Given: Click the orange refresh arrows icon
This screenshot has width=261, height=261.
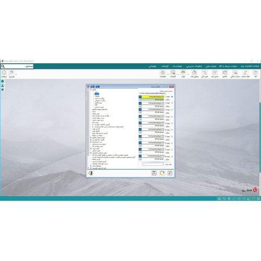Looking at the screenshot, I should [x=162, y=173].
